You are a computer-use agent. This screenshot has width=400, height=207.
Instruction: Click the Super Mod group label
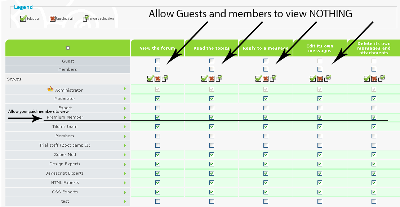65,155
